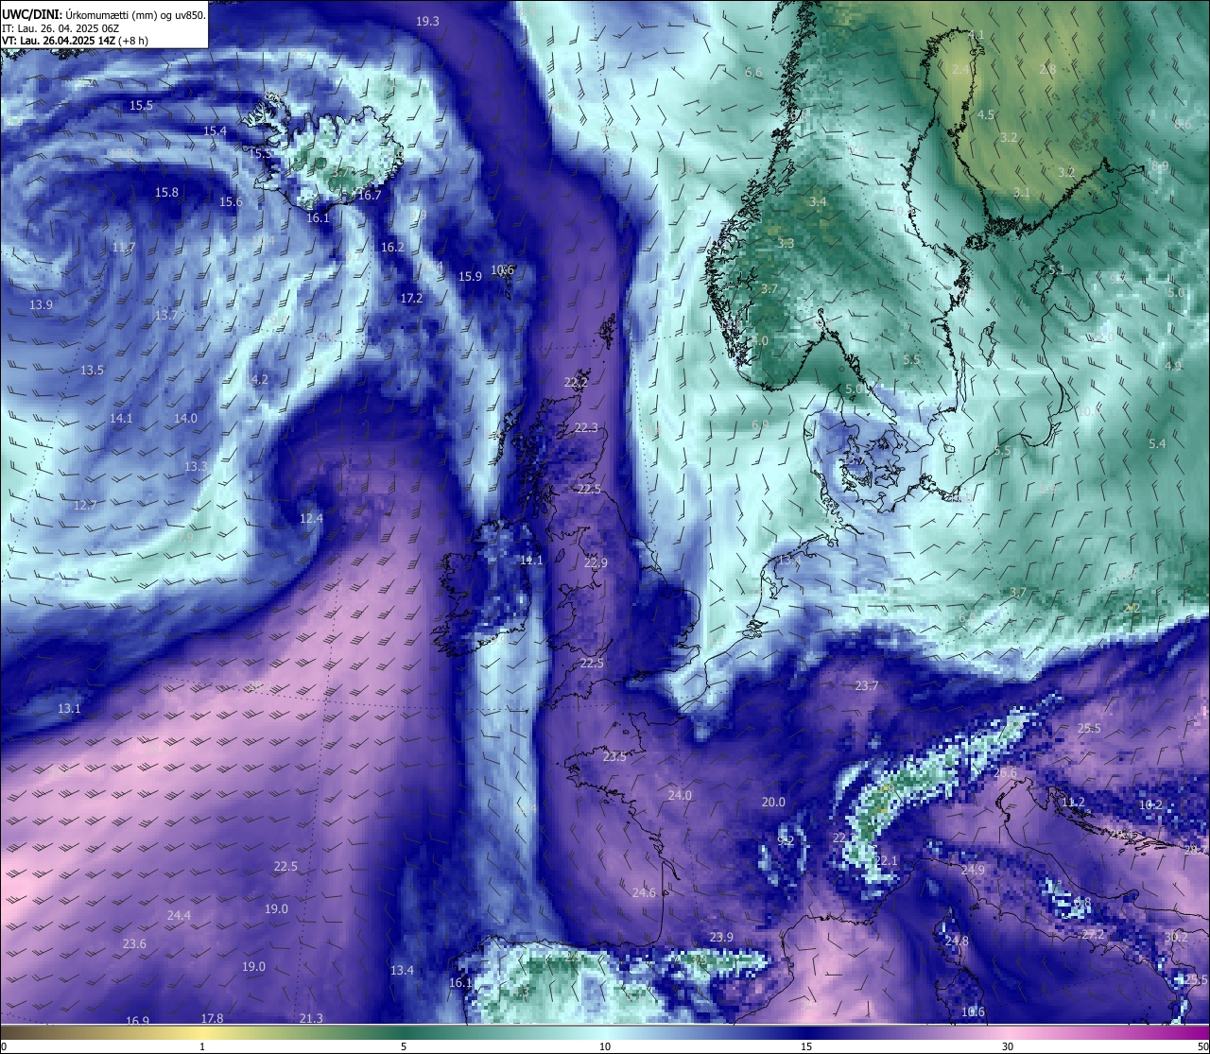The width and height of the screenshot is (1210, 1054).
Task: Click the map value 15.6
Action: coord(231,201)
